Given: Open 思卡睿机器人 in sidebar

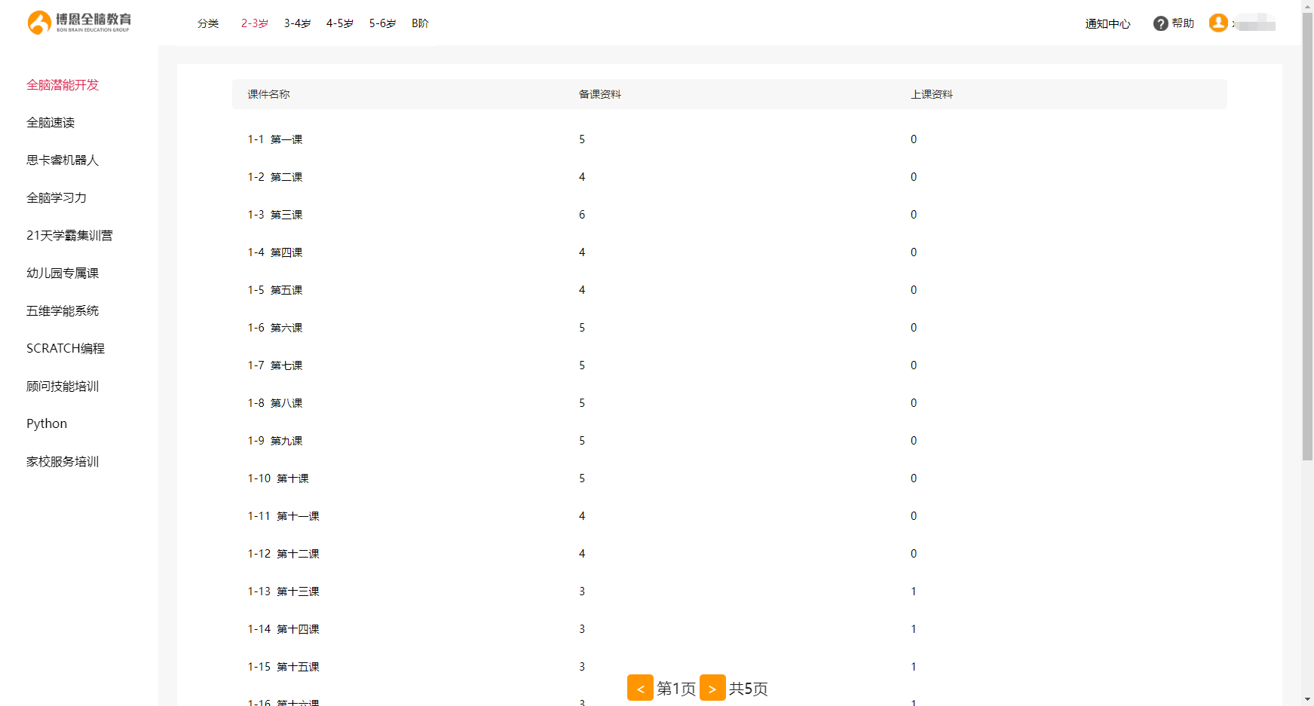Looking at the screenshot, I should (63, 160).
